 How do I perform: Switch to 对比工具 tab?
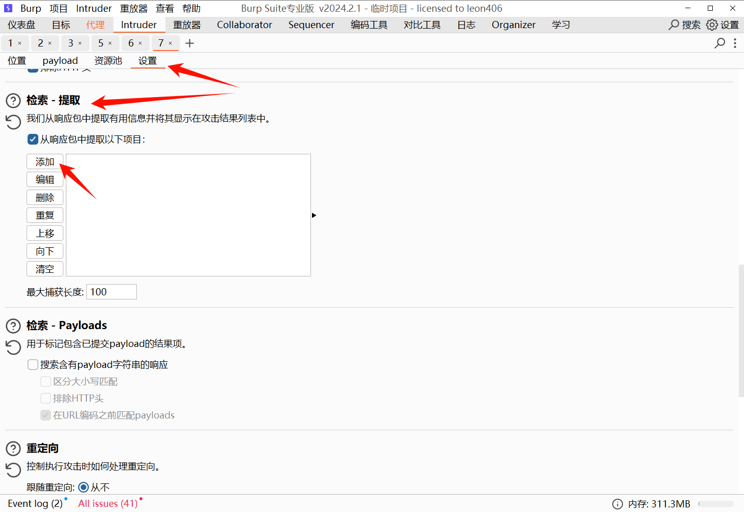[x=422, y=25]
